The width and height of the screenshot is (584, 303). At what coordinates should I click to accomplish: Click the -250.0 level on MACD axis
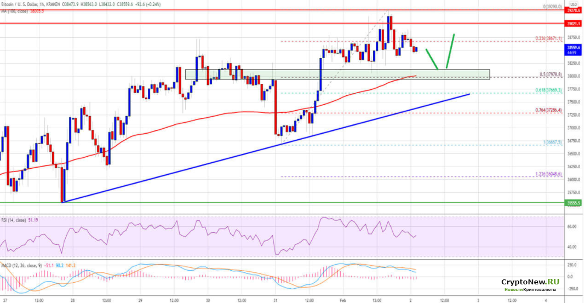click(573, 289)
